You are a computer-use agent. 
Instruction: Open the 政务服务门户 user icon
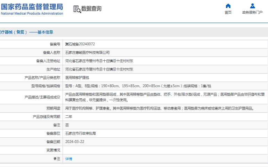252,6
